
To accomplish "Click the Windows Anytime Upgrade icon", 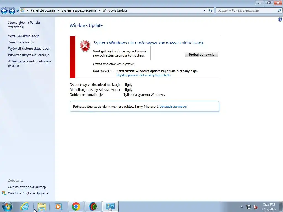I will pos(4,193).
